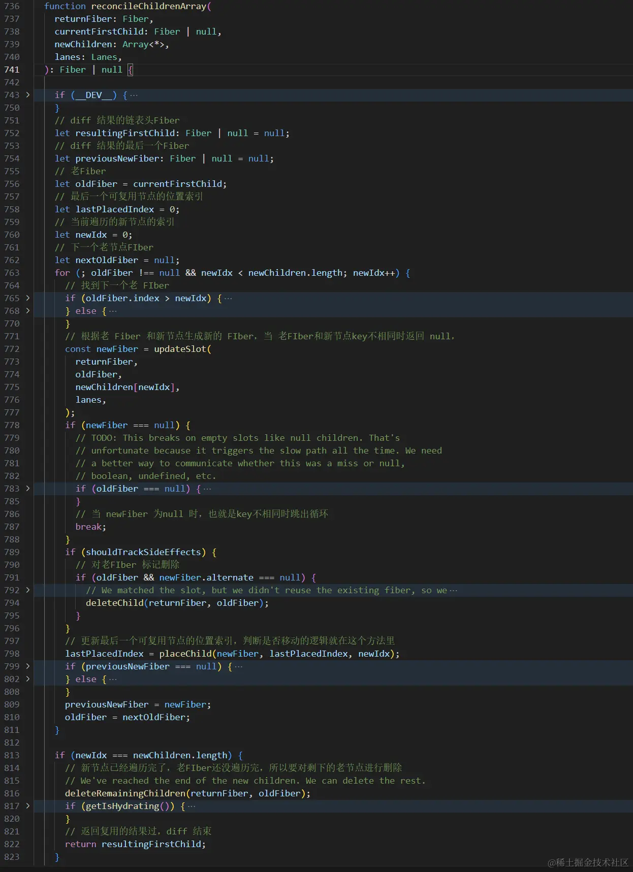This screenshot has height=872, width=633.
Task: Click 'if (newIdx === newChildren.length)' line
Action: tap(148, 755)
